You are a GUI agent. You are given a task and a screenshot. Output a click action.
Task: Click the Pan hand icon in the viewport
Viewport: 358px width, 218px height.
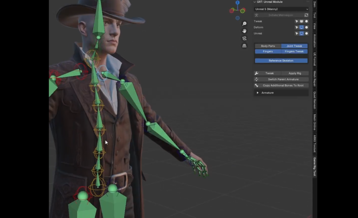(x=244, y=31)
